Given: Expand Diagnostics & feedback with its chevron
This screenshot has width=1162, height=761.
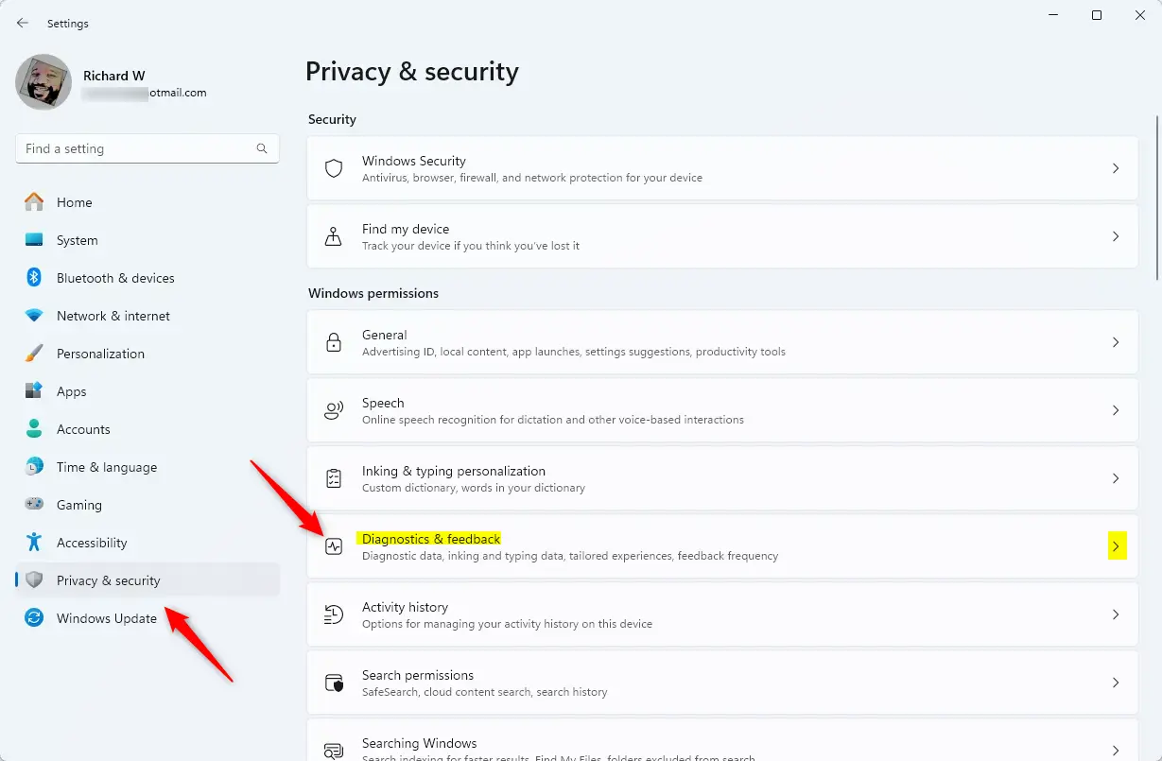Looking at the screenshot, I should point(1116,546).
